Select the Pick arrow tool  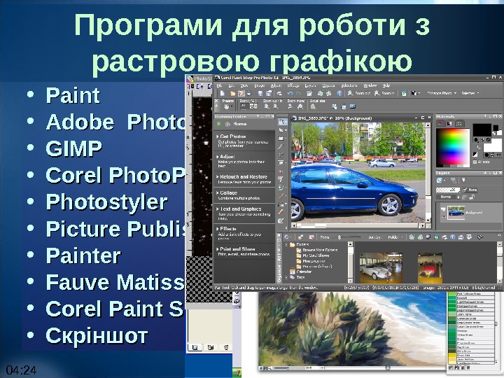coord(282,130)
